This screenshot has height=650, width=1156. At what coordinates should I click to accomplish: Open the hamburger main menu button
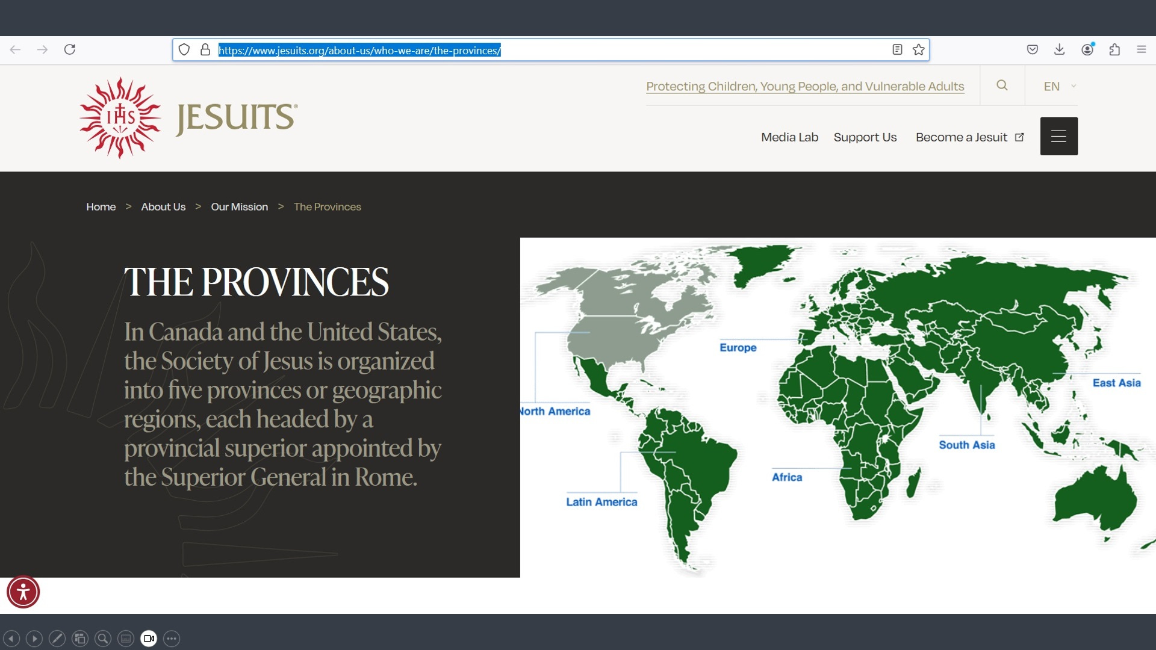click(x=1058, y=137)
